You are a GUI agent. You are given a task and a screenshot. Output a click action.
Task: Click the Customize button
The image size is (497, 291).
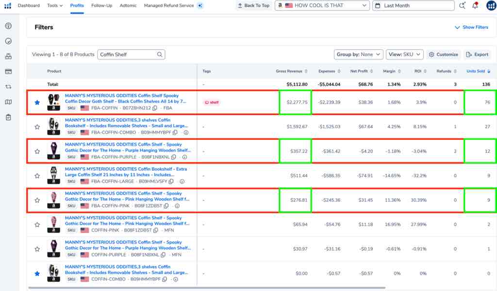444,54
